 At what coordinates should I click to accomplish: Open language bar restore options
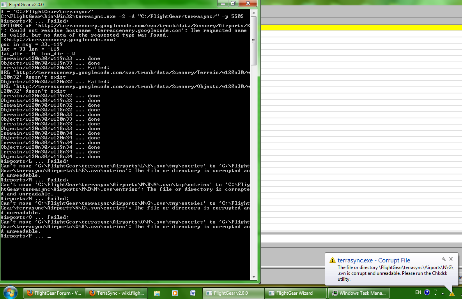[435, 291]
